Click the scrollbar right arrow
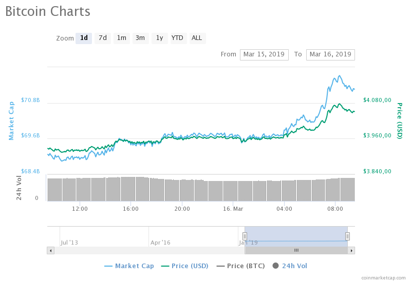 pos(351,251)
